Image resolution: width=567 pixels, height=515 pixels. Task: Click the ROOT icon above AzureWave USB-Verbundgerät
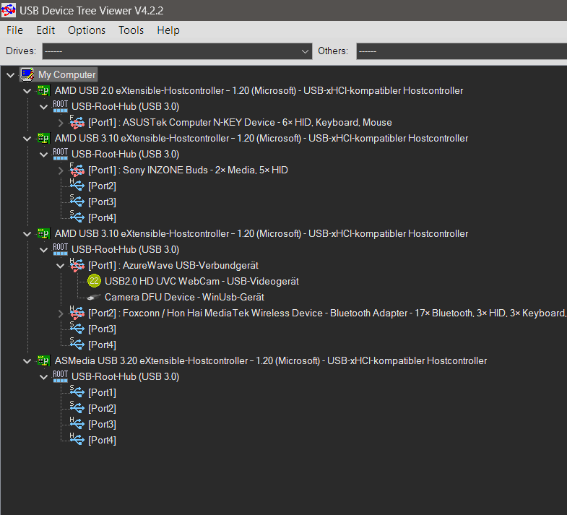60,249
